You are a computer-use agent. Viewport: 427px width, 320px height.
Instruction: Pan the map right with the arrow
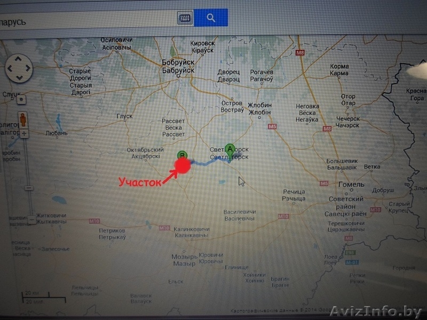click(x=28, y=68)
